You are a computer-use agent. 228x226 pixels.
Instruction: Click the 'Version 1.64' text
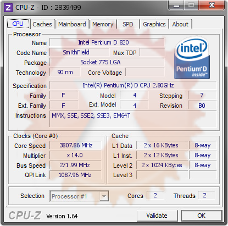62,216
